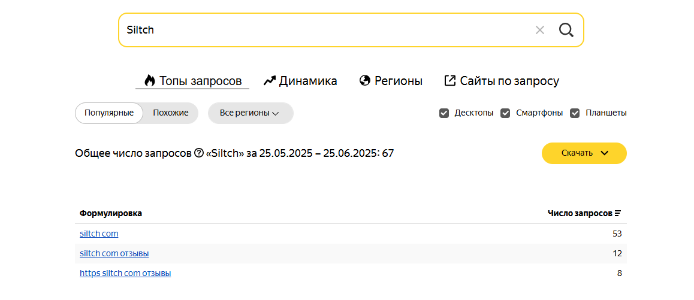The height and width of the screenshot is (300, 694).
Task: Open the Все регионы dropdown
Action: coord(251,113)
